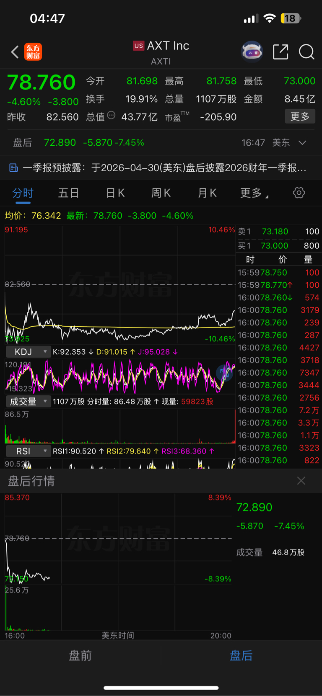Tap the trade row with volume 3179

coord(278,310)
